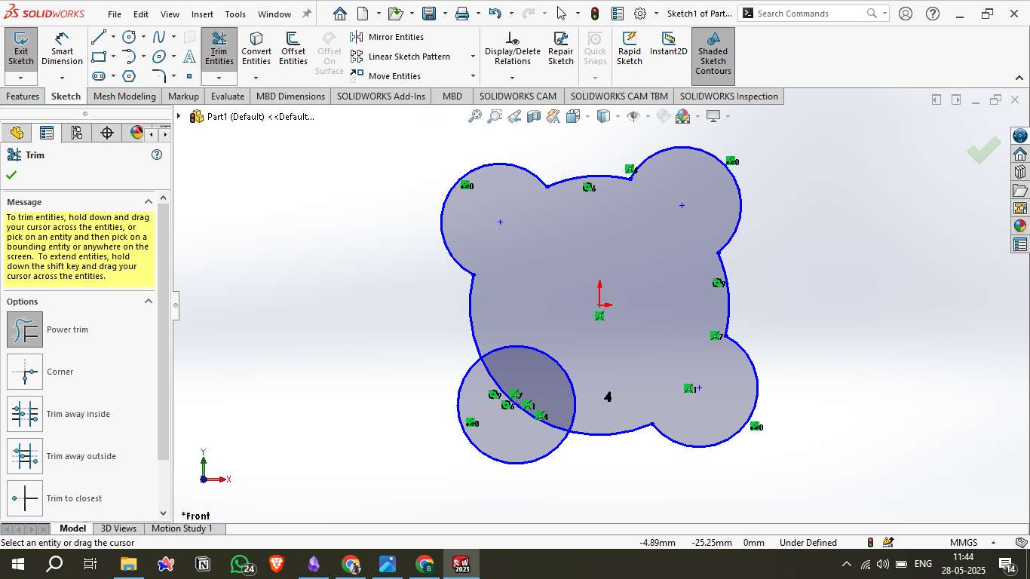This screenshot has width=1030, height=579.
Task: Select the Power trim option
Action: tap(25, 329)
